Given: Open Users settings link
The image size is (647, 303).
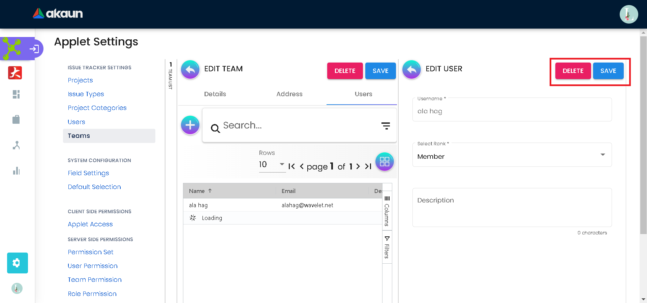Looking at the screenshot, I should pos(76,122).
